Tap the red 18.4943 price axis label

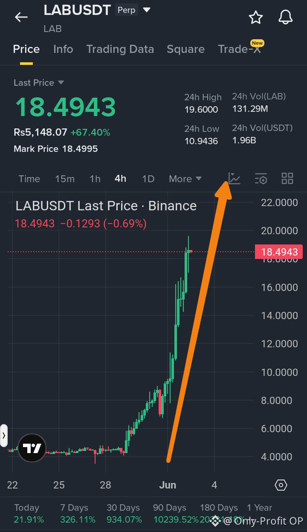tap(279, 252)
